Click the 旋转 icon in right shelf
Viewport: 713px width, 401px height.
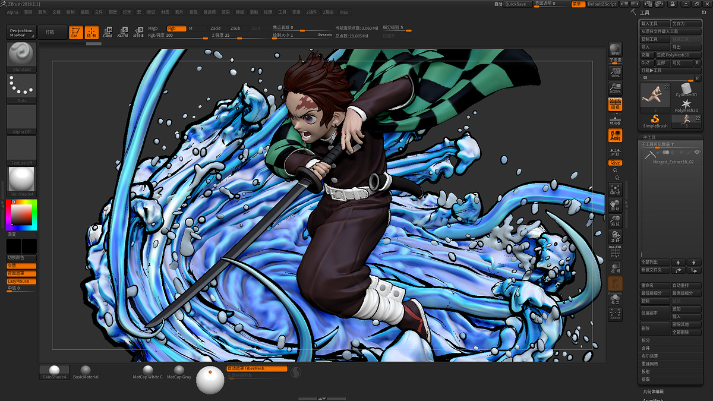[x=615, y=236]
